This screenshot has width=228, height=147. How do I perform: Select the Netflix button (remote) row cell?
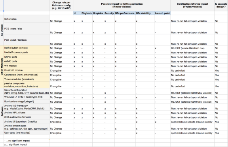tap(27, 48)
